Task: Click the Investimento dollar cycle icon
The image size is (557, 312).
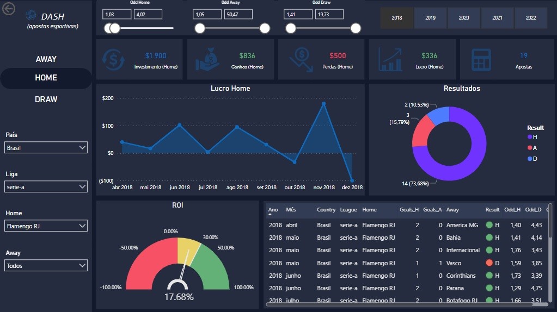Action: 113,59
